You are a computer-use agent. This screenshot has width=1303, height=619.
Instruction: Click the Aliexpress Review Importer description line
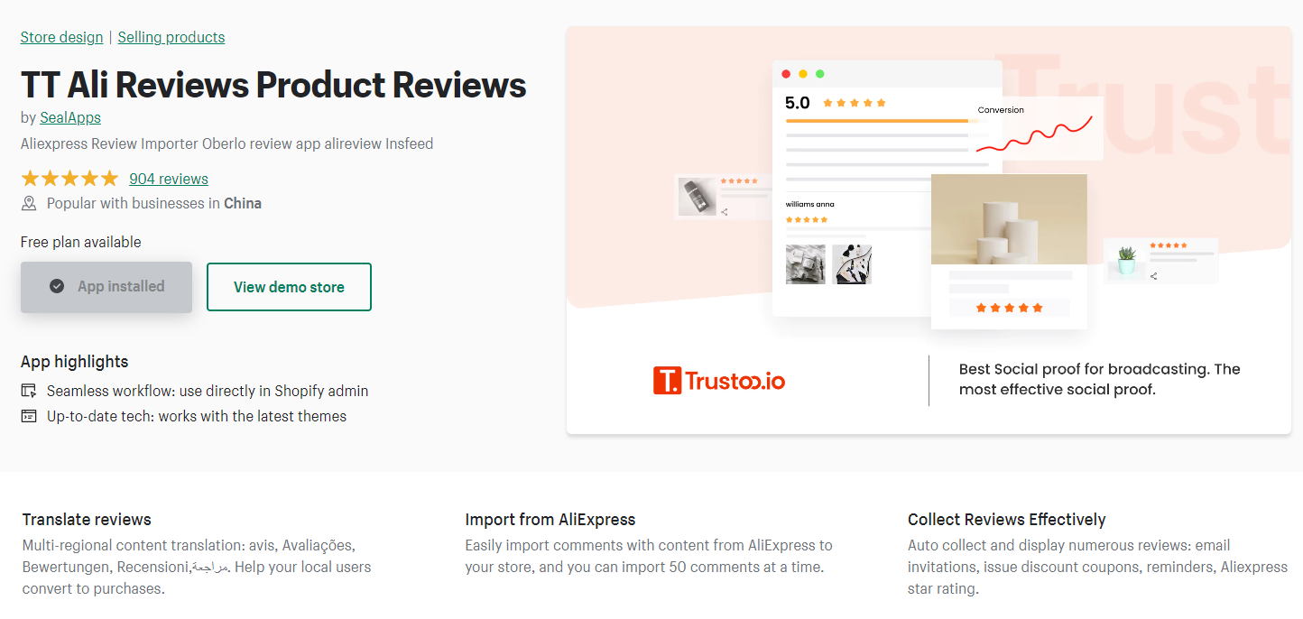pos(227,143)
